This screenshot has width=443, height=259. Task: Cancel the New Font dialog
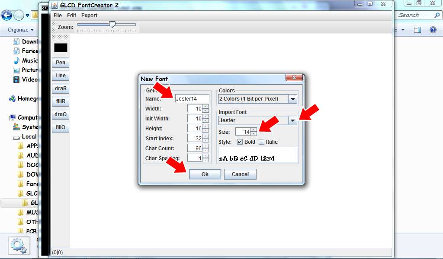(240, 174)
